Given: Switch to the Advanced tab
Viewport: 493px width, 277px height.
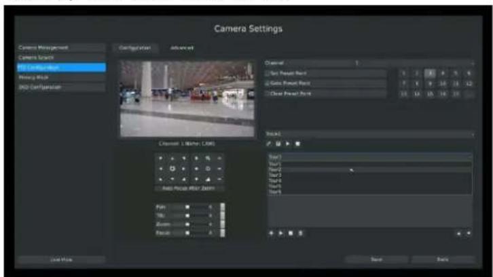Looking at the screenshot, I should click(182, 48).
